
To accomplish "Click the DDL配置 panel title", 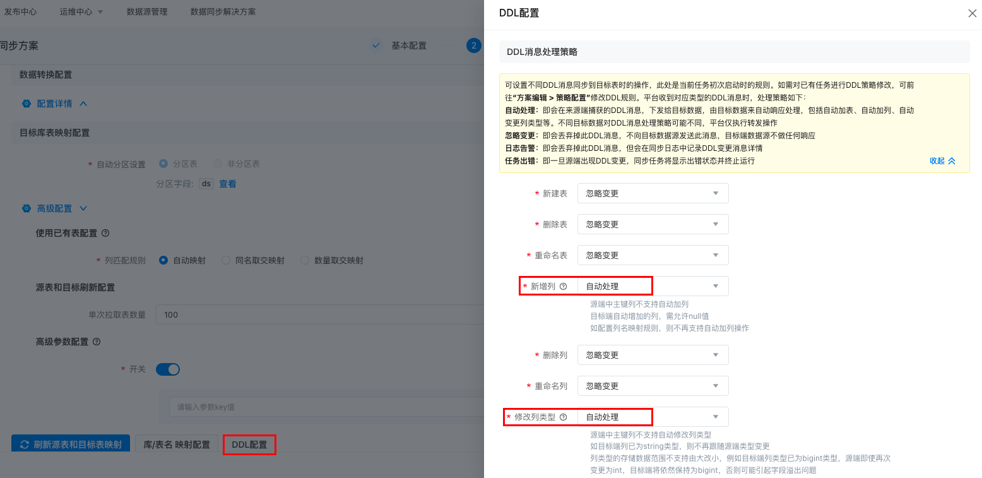I will (519, 13).
